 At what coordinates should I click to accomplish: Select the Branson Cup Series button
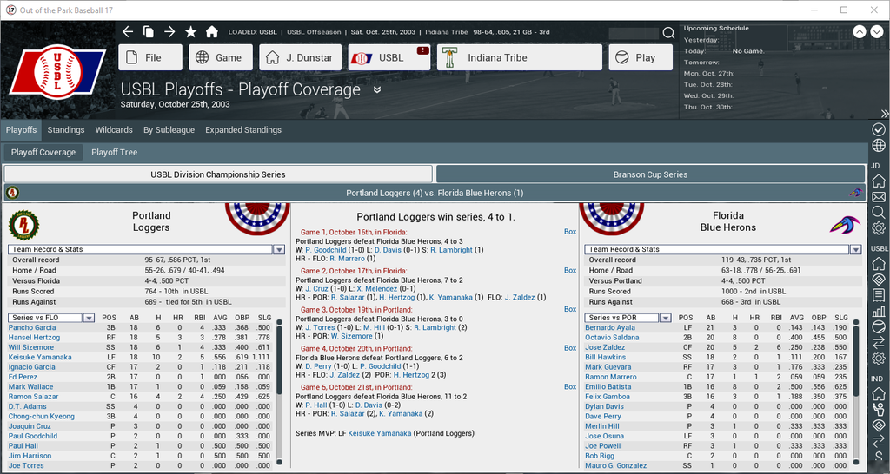650,174
